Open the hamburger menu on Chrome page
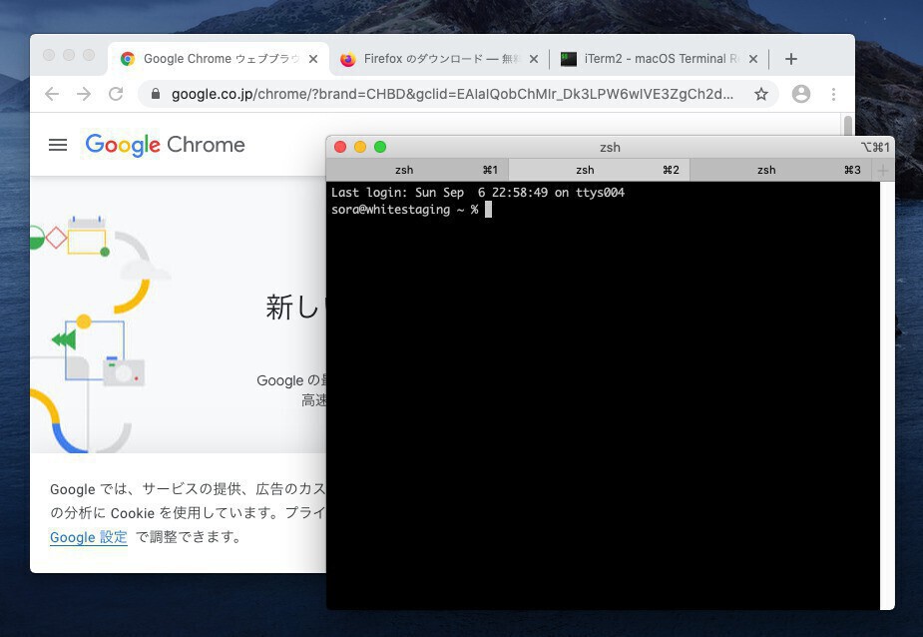The height and width of the screenshot is (637, 923). click(x=58, y=145)
